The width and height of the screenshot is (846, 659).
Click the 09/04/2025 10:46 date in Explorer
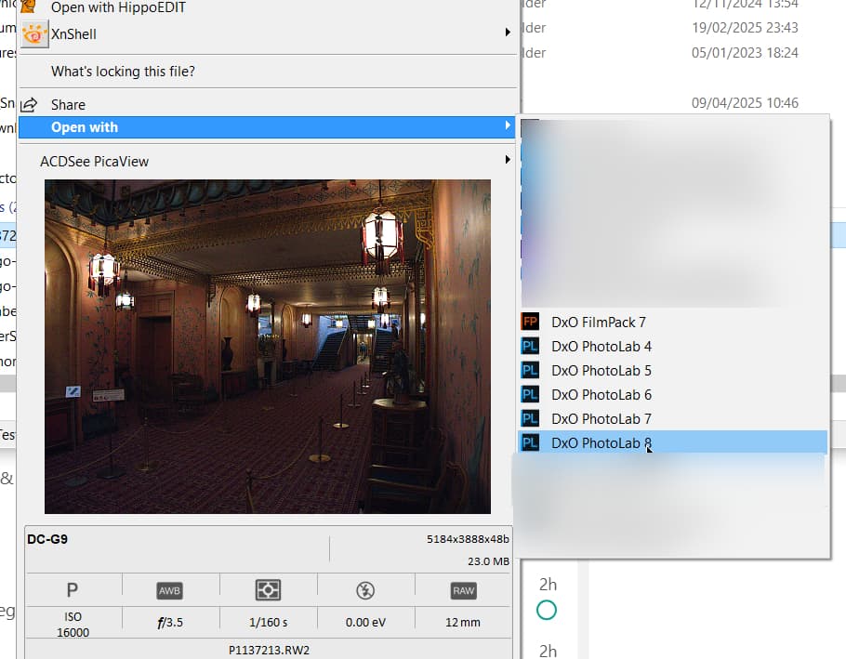tap(745, 103)
